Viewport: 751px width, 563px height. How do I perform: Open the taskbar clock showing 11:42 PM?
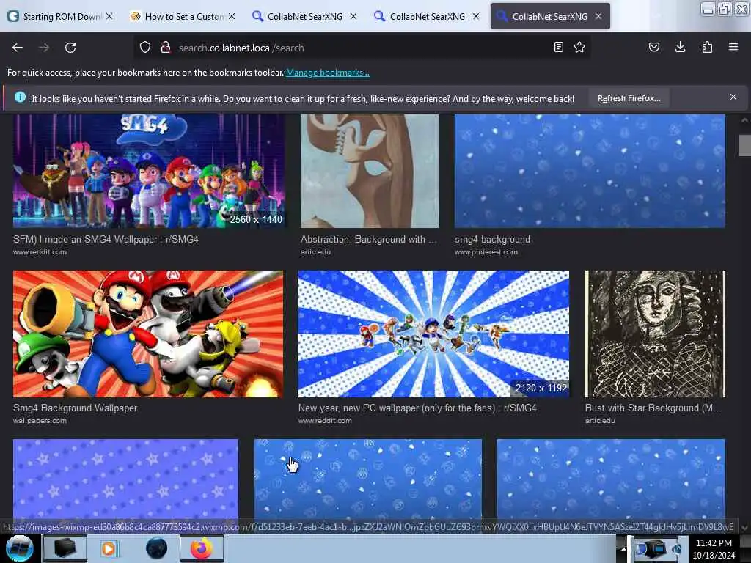[714, 549]
